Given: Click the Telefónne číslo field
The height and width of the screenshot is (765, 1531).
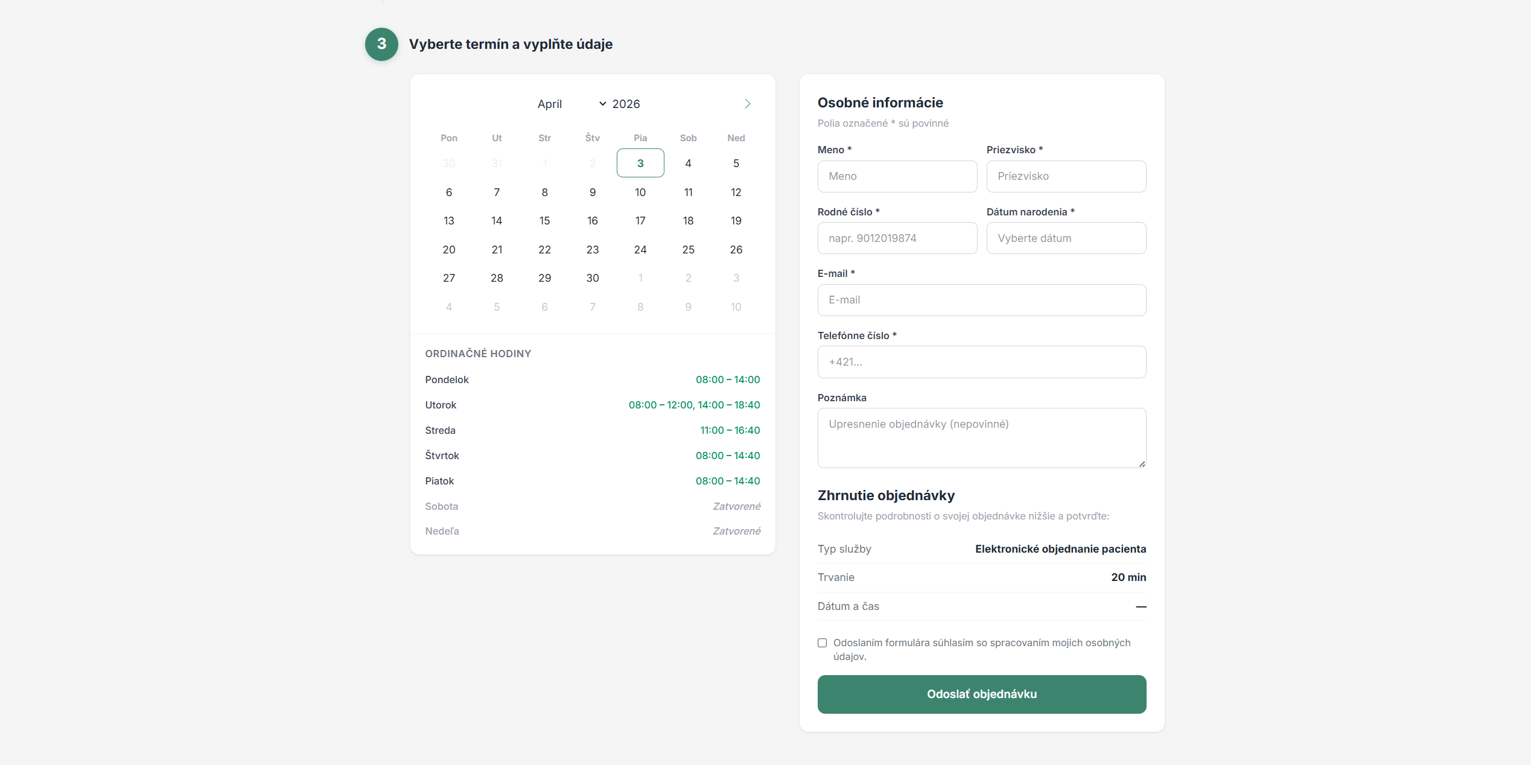Looking at the screenshot, I should (981, 362).
